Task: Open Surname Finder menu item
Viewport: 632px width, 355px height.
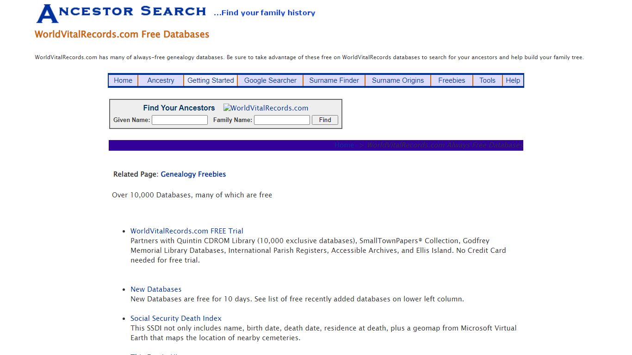Action: pyautogui.click(x=334, y=80)
